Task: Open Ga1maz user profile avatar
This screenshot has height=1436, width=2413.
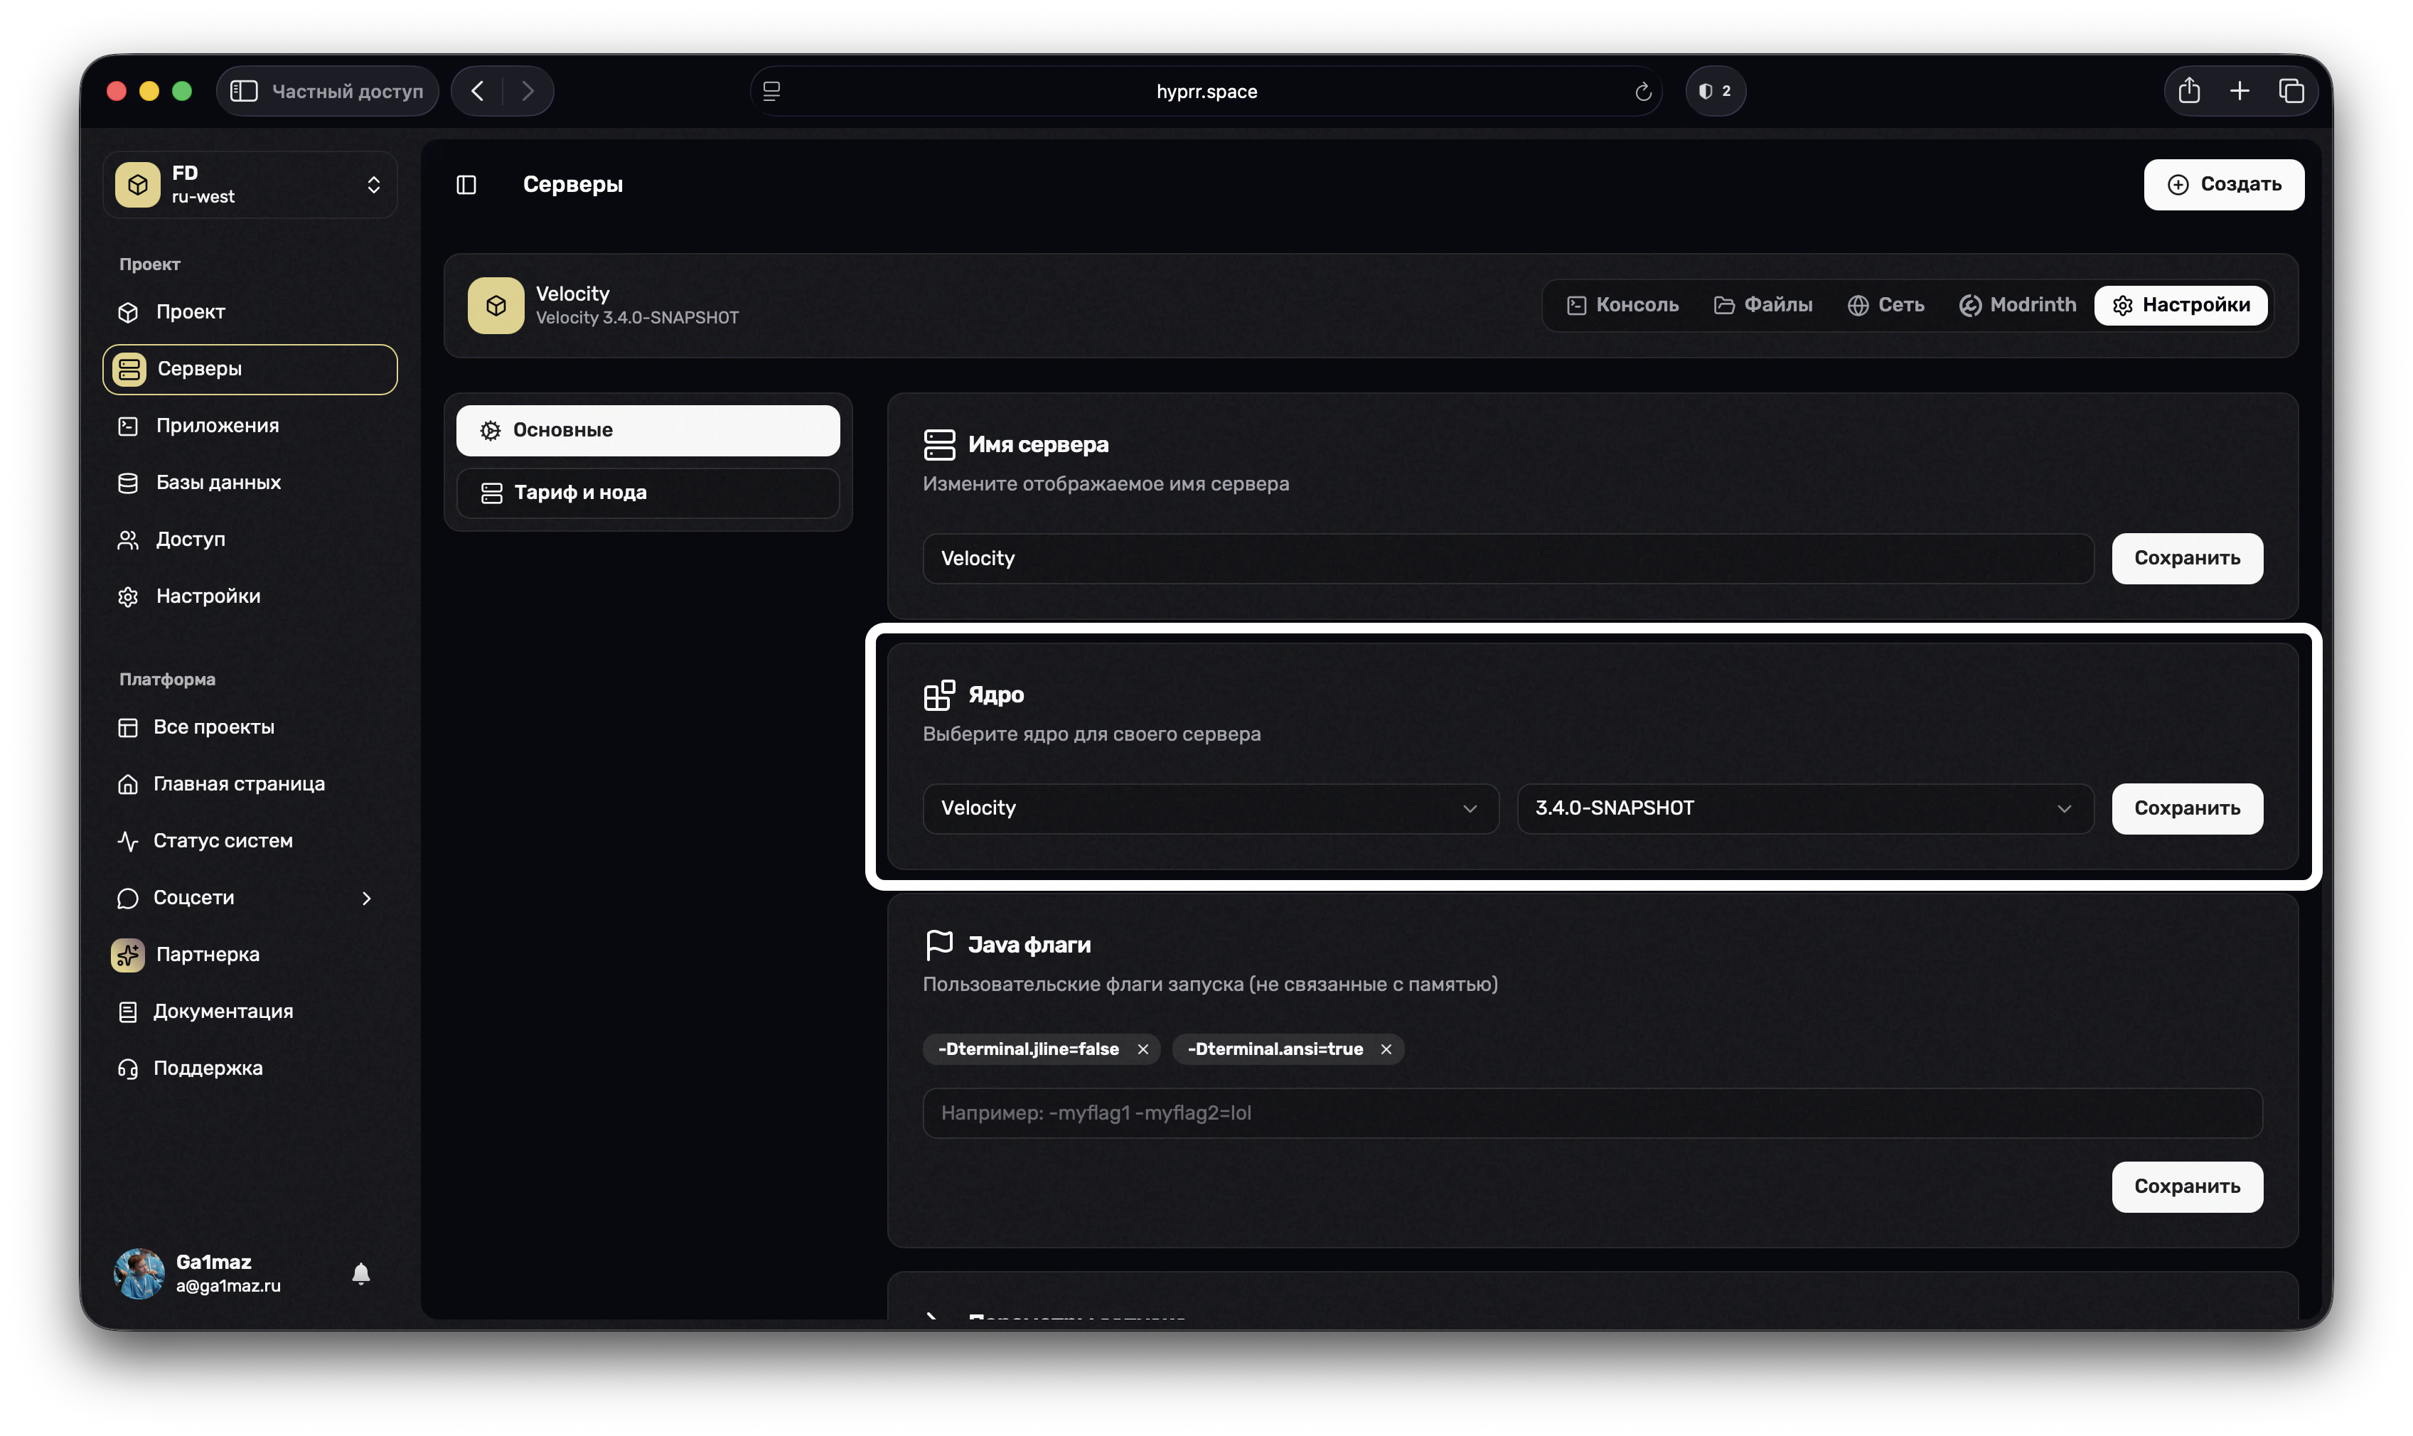Action: tap(139, 1273)
